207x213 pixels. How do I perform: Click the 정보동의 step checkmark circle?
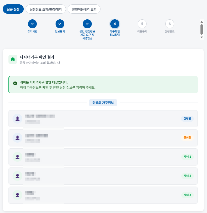point(60,24)
